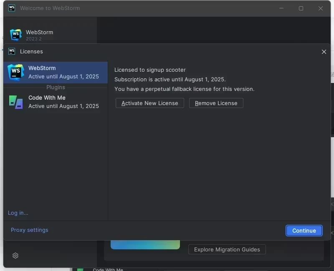Select the WebStorm license entry
Viewport: 334px width, 271px height.
coord(56,72)
